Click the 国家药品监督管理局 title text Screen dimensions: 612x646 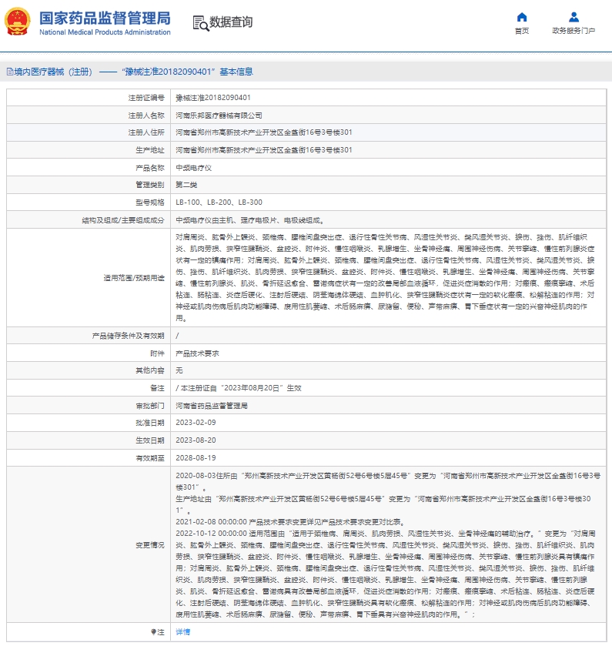coord(105,18)
